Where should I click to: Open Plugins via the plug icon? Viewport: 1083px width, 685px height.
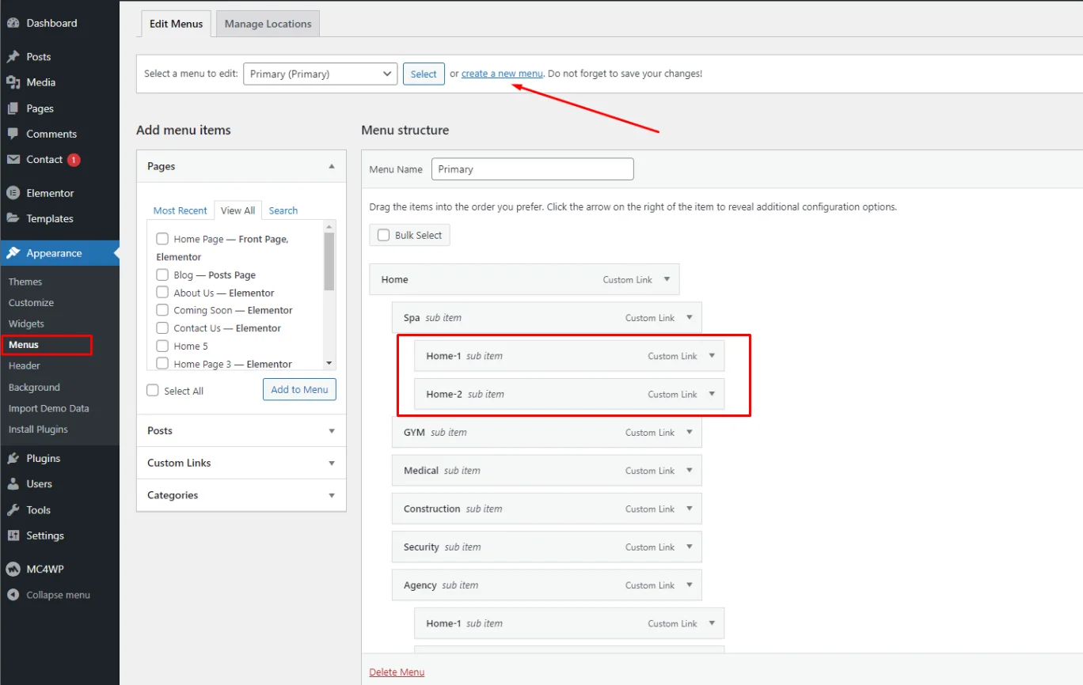coord(13,458)
